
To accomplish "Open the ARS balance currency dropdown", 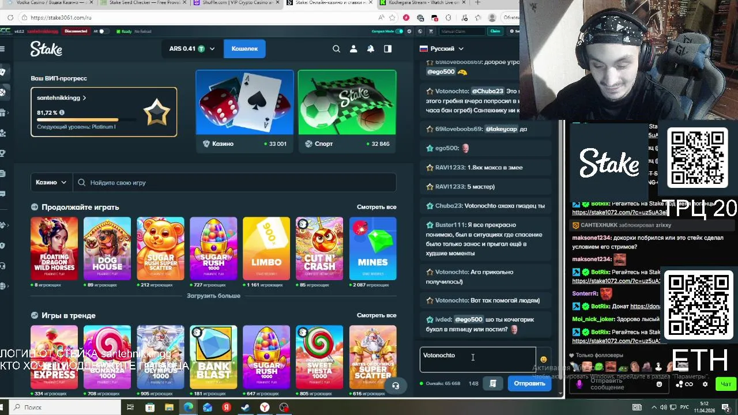I will [x=192, y=49].
